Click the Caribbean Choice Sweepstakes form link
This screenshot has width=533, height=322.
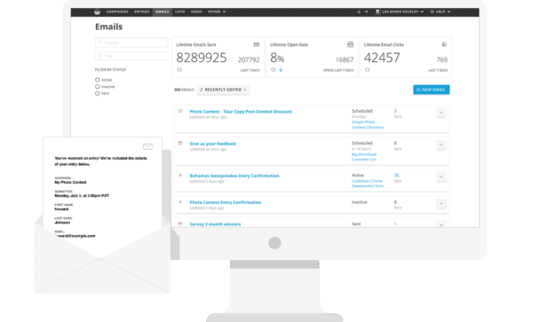368,184
